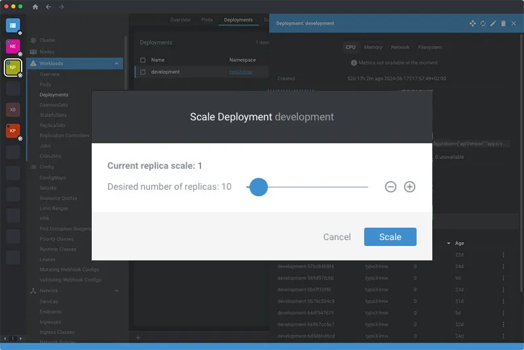Screen dimensions: 524x350
Task: Decrease replicas with the minus icon
Action: tap(390, 187)
